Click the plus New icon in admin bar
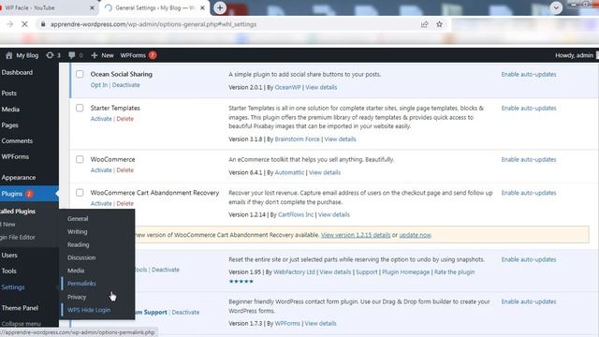 pos(95,55)
